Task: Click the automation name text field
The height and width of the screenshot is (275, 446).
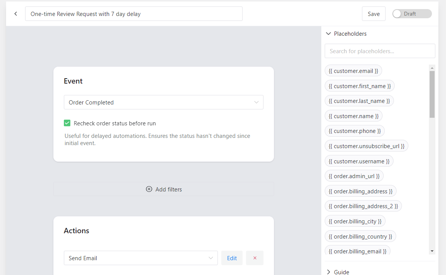Action: pos(134,14)
